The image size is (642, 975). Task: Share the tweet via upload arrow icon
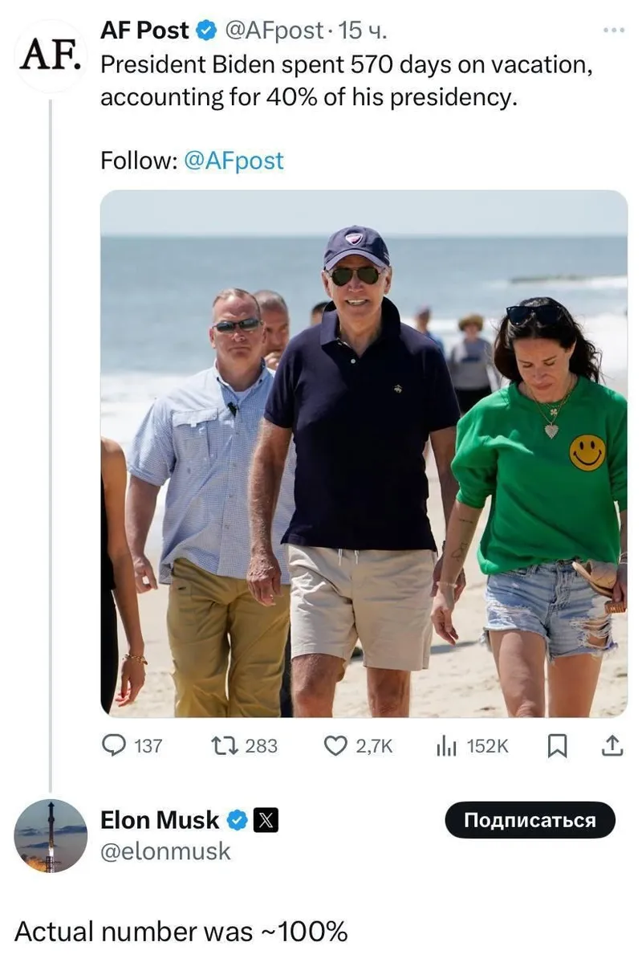[612, 746]
